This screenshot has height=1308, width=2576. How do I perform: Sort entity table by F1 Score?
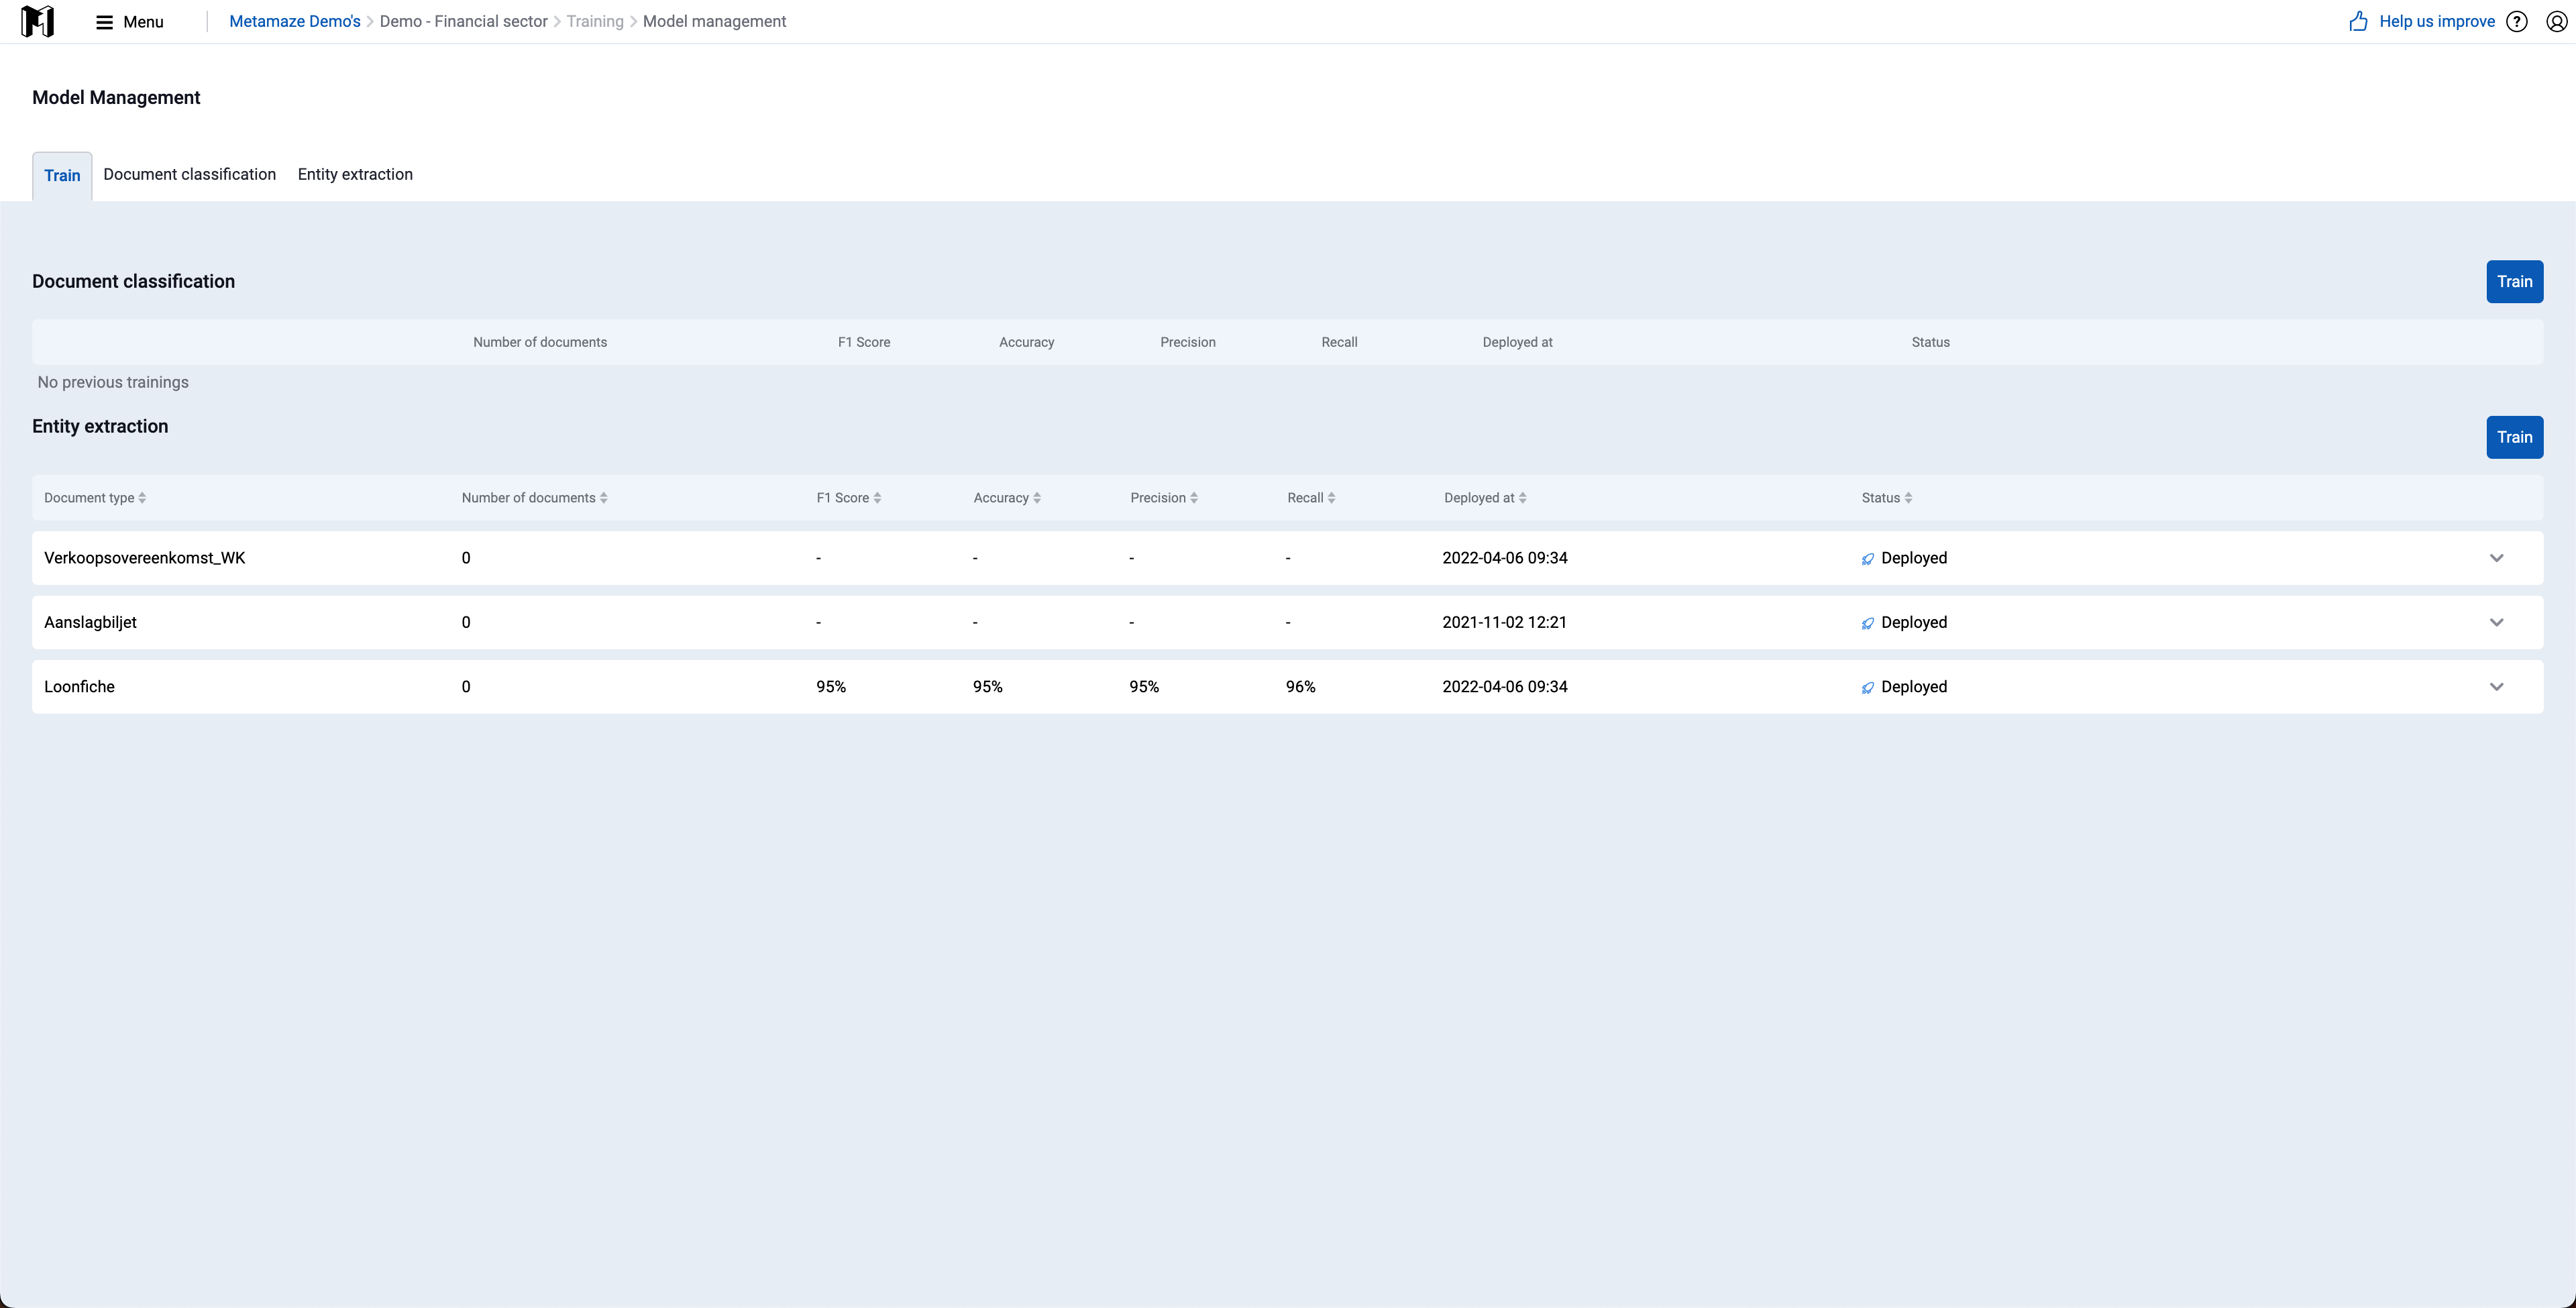click(848, 498)
